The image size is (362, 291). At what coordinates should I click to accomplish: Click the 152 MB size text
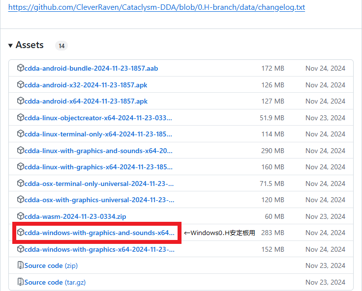[272, 249]
